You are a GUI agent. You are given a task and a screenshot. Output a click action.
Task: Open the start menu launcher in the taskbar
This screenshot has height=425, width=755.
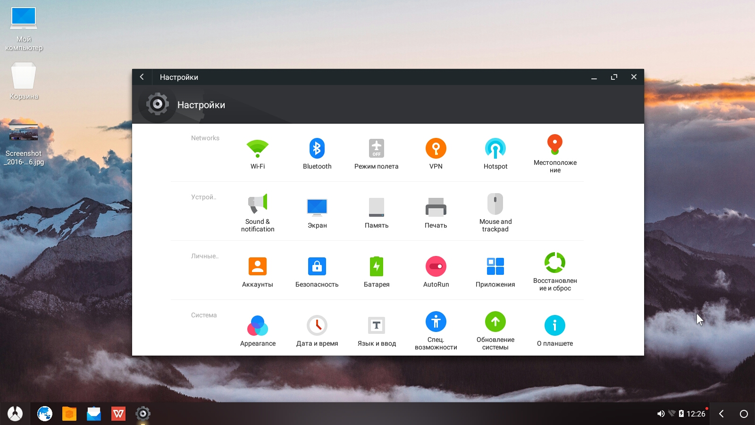click(15, 414)
